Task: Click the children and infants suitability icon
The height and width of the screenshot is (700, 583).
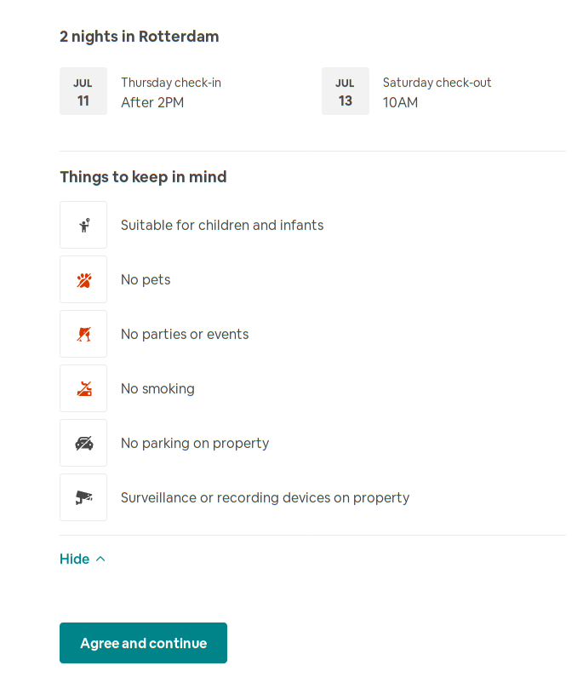Action: (83, 226)
